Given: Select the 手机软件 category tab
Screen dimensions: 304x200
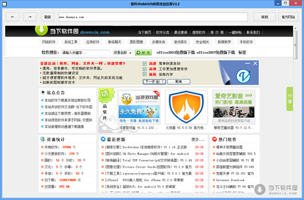Looking at the screenshot, I should click(246, 42).
